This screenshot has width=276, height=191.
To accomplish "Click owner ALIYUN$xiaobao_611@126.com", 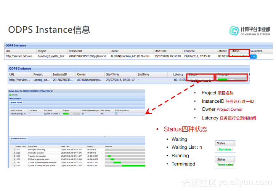I will 130,56.
